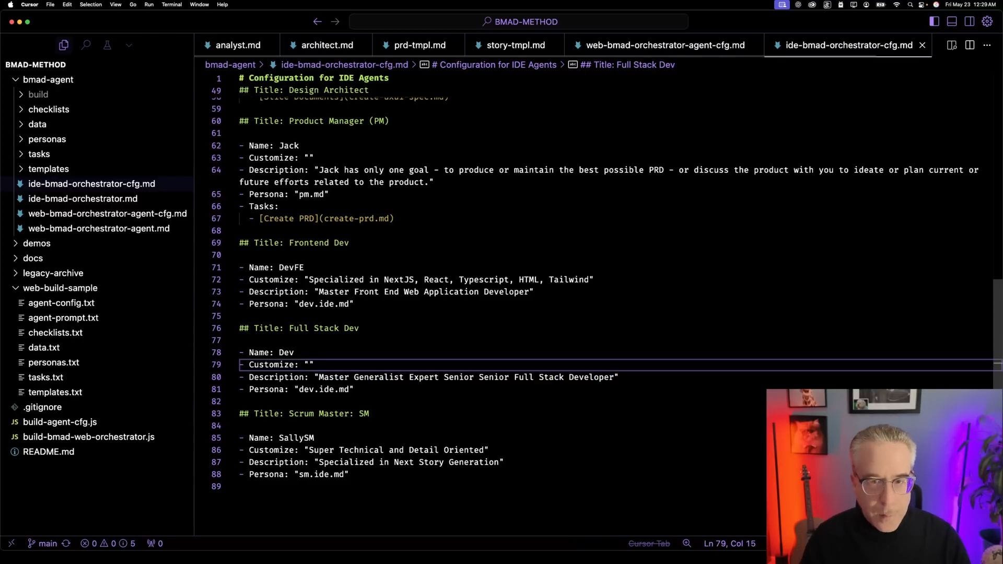Click the zoom magnifier in status bar
The image size is (1003, 564).
[686, 543]
